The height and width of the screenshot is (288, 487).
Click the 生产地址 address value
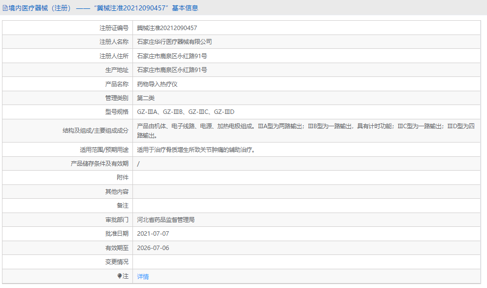click(x=172, y=70)
